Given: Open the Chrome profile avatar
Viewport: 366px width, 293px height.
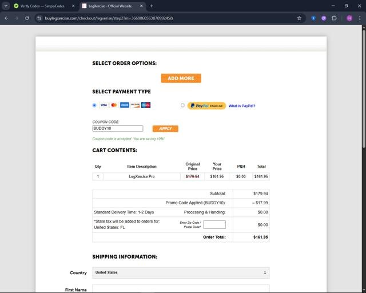Looking at the screenshot, I should pyautogui.click(x=349, y=18).
